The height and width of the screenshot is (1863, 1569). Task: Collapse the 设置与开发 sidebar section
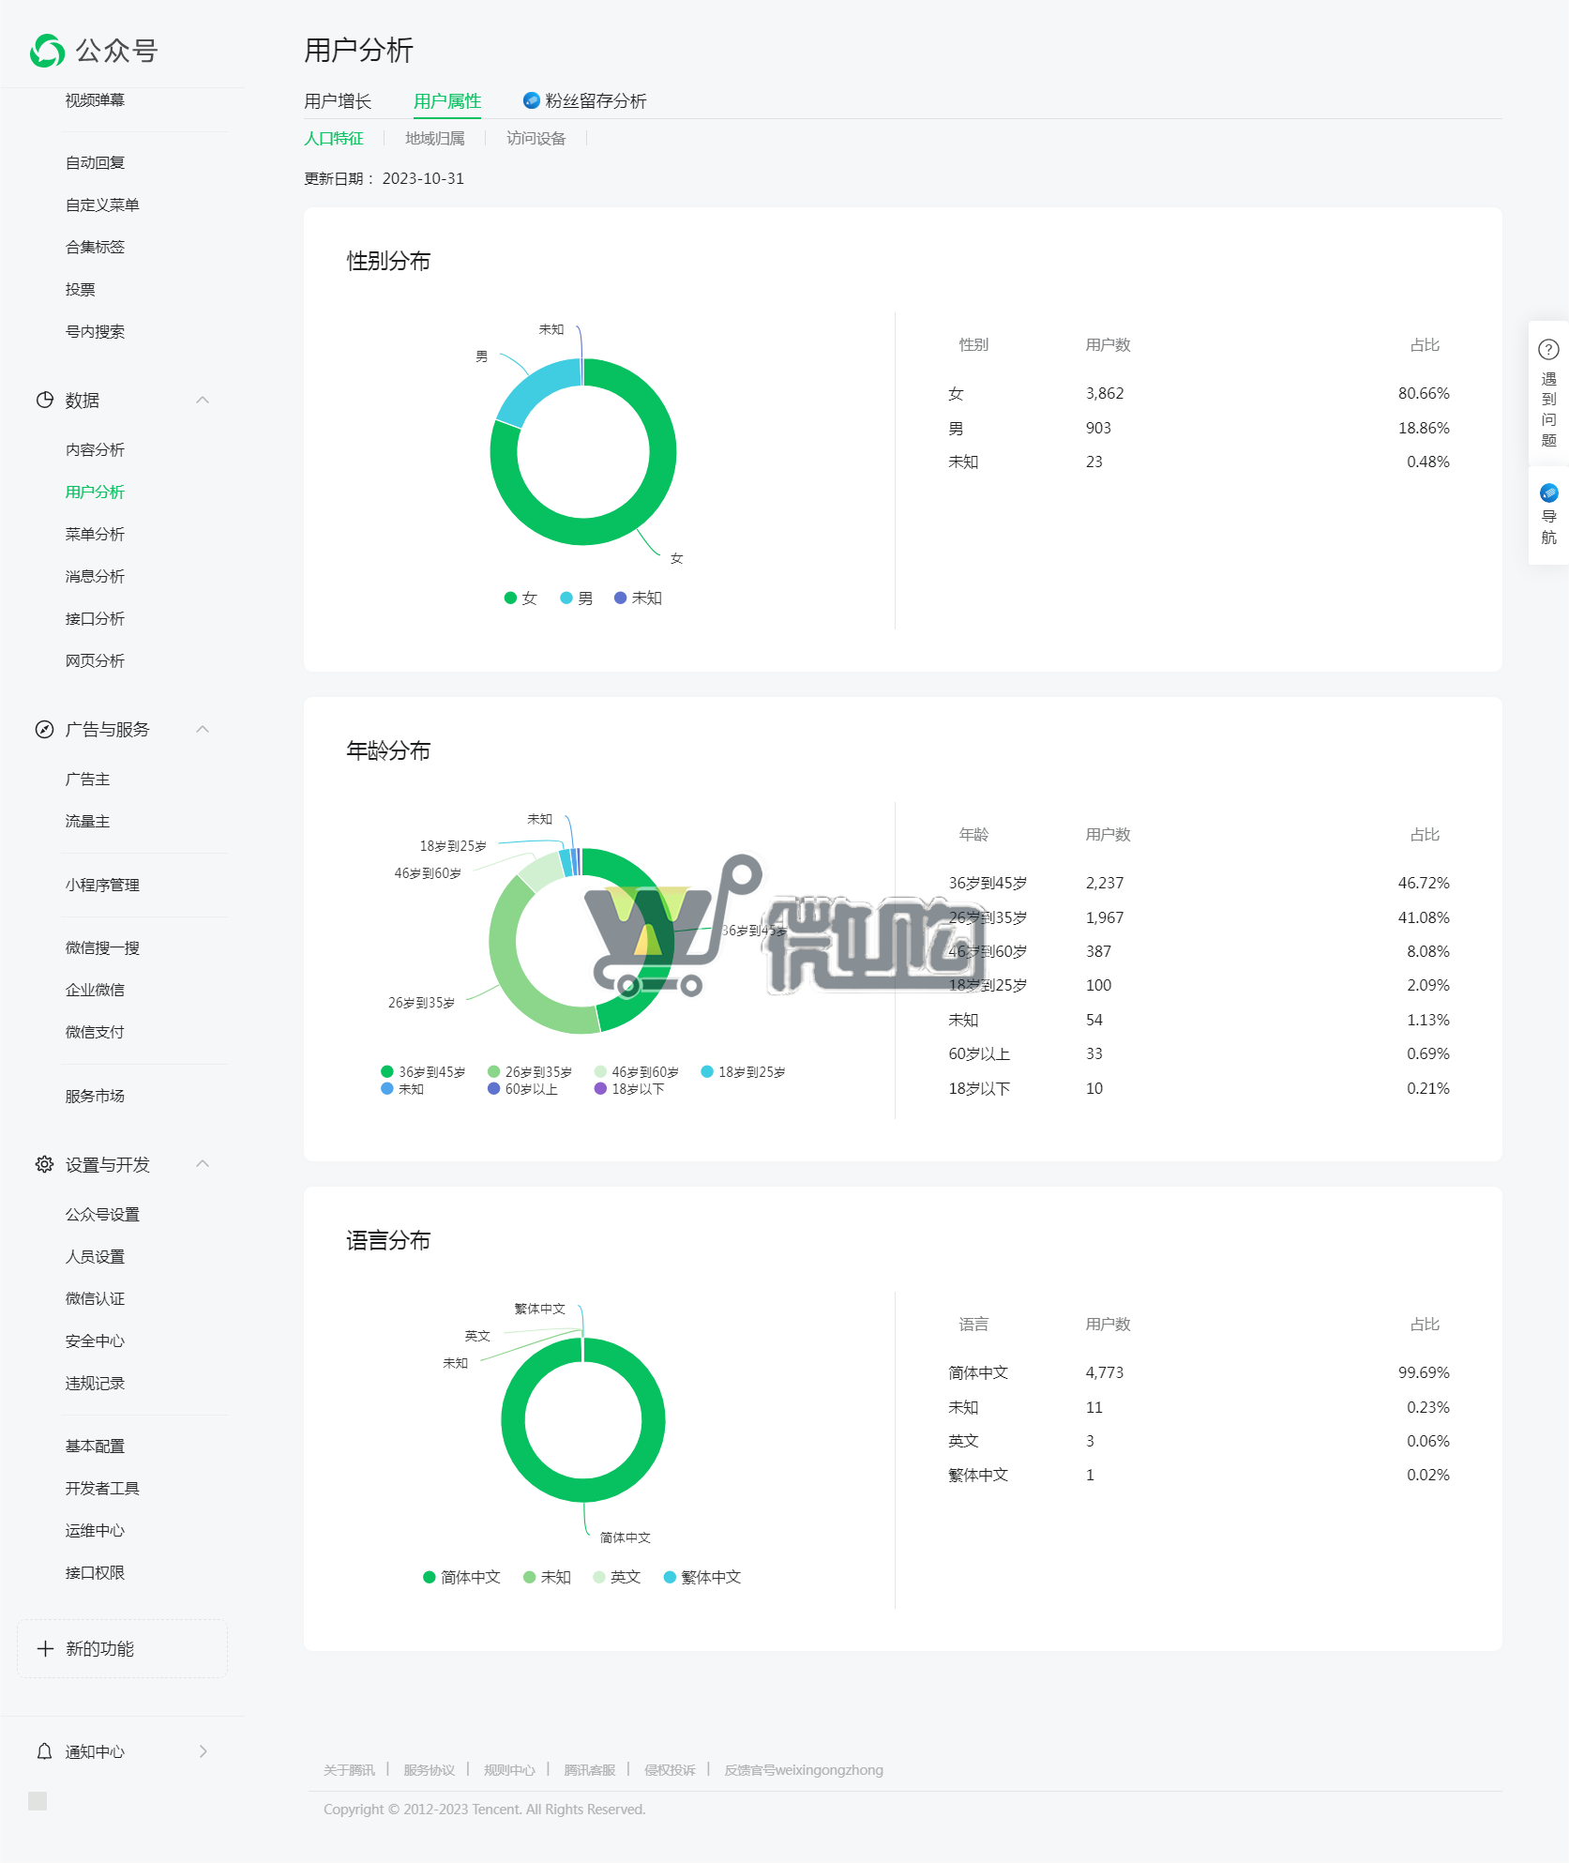coord(203,1164)
